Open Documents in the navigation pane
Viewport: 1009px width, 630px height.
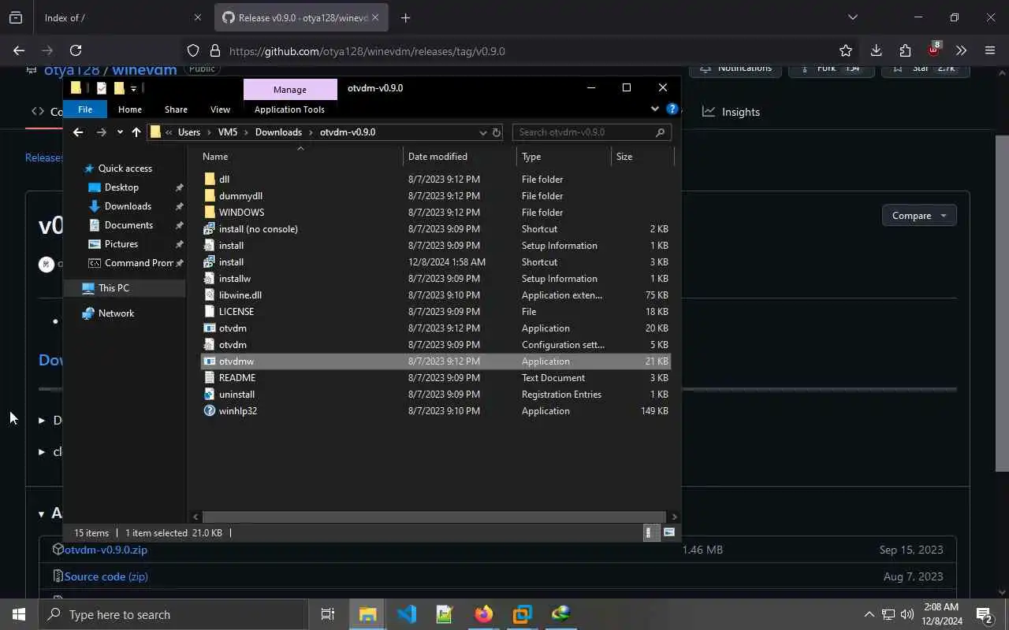tap(128, 225)
